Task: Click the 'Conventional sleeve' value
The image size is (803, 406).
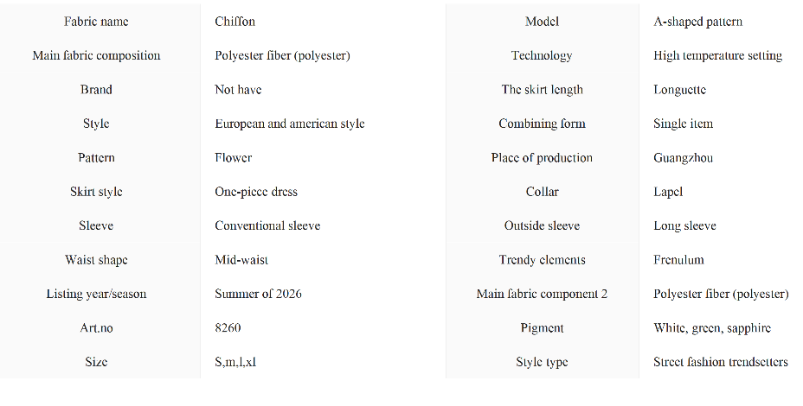Action: [267, 225]
